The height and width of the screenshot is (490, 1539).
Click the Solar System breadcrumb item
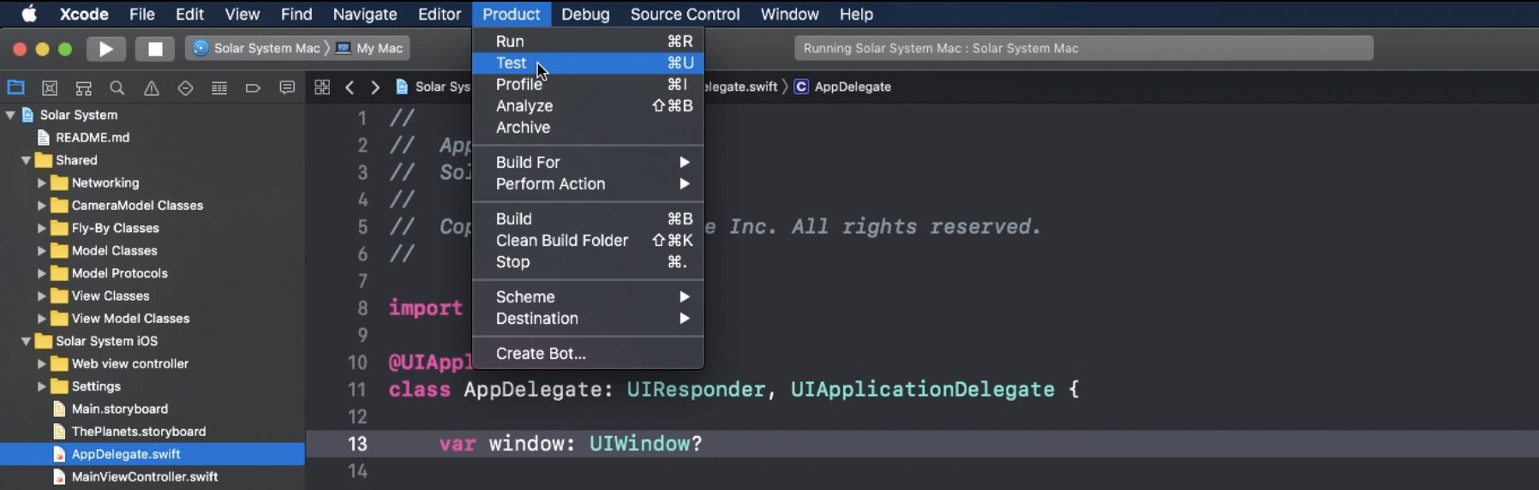[434, 87]
